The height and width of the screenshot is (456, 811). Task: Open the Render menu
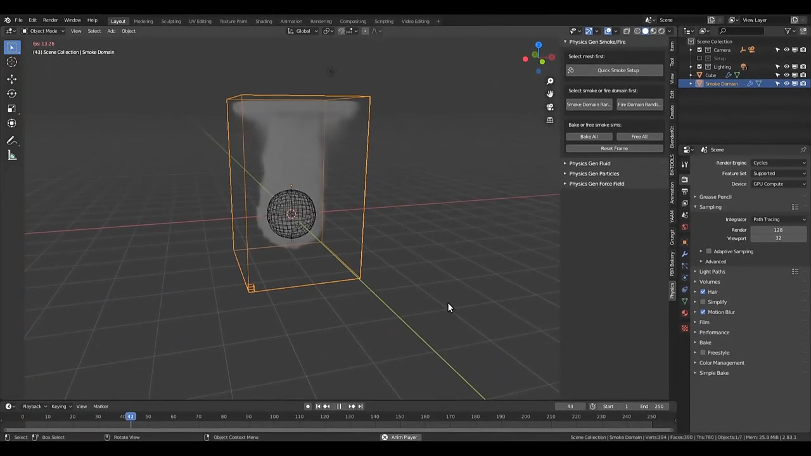(50, 20)
